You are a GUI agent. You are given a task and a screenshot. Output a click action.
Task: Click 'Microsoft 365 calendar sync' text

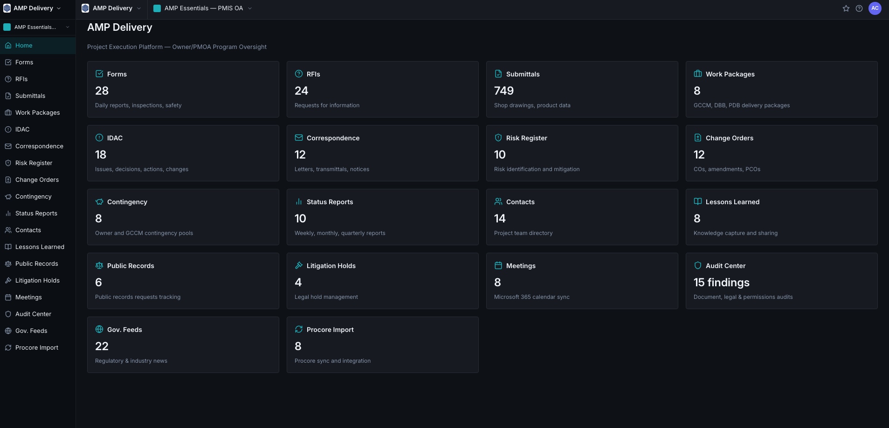pyautogui.click(x=532, y=297)
